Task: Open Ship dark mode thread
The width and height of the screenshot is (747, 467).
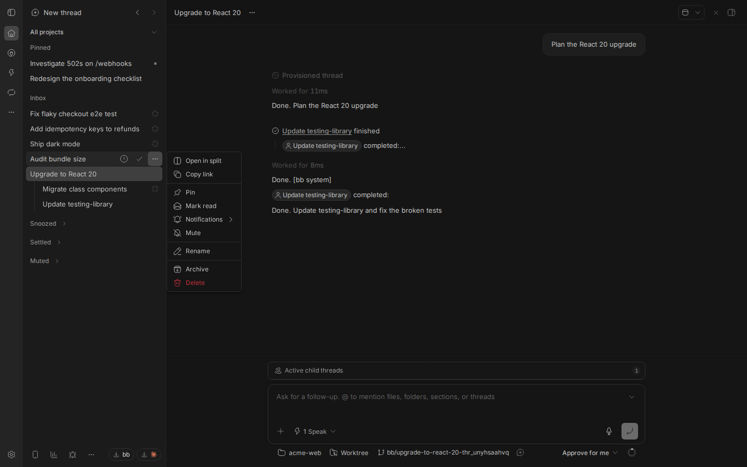Action: 94,144
